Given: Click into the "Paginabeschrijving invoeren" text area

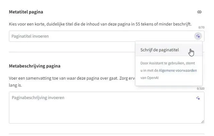Looking at the screenshot, I should [x=100, y=107].
